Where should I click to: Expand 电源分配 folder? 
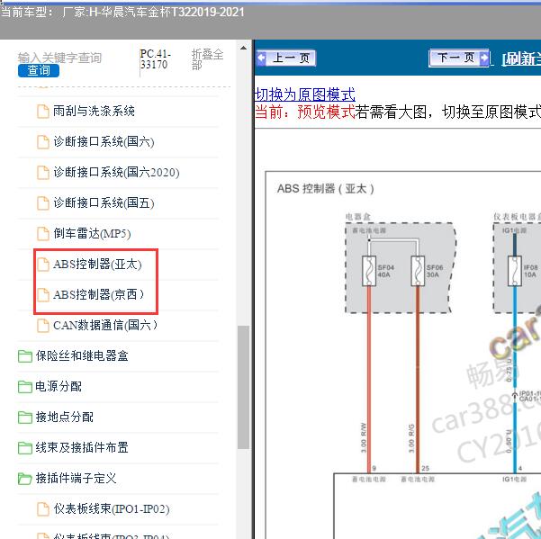click(59, 386)
